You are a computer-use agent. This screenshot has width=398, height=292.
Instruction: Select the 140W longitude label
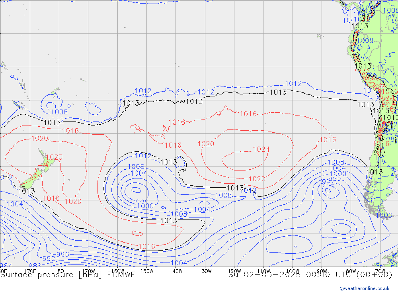point(176,271)
